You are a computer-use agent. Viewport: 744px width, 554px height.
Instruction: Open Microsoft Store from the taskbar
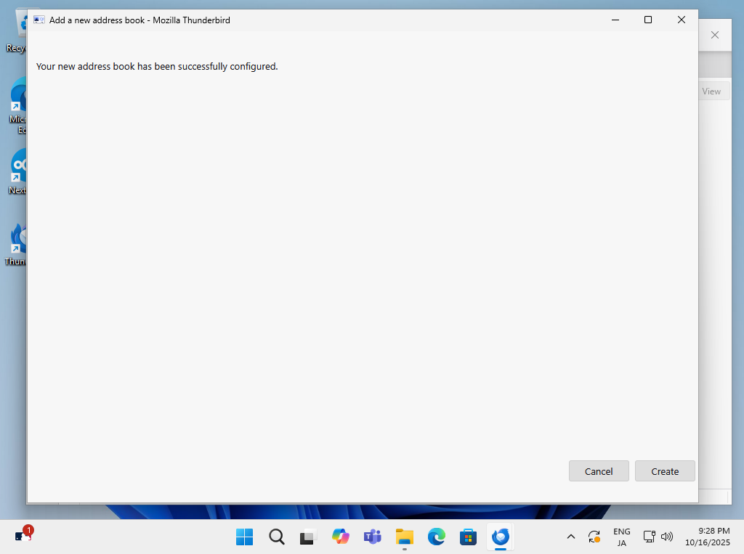(469, 537)
